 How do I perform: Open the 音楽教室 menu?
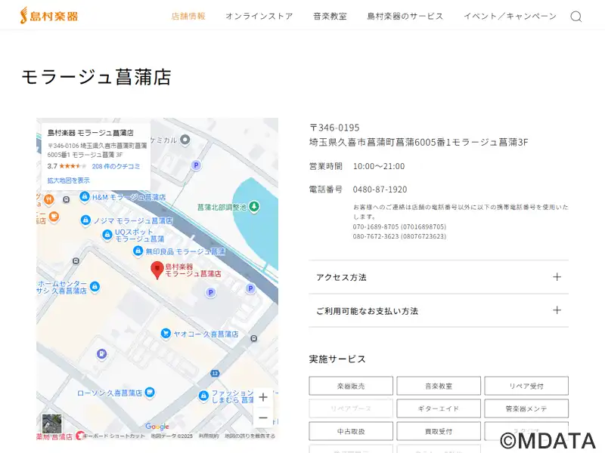pyautogui.click(x=330, y=16)
